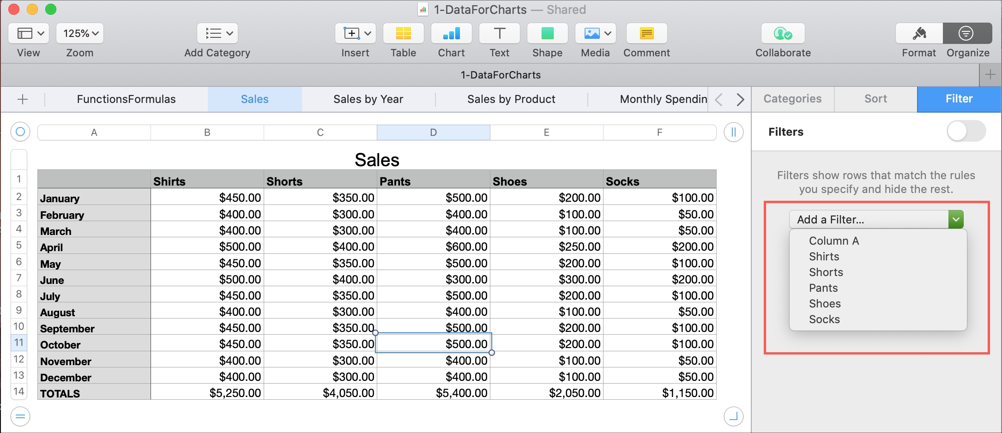
Task: Add a Comment
Action: [646, 33]
